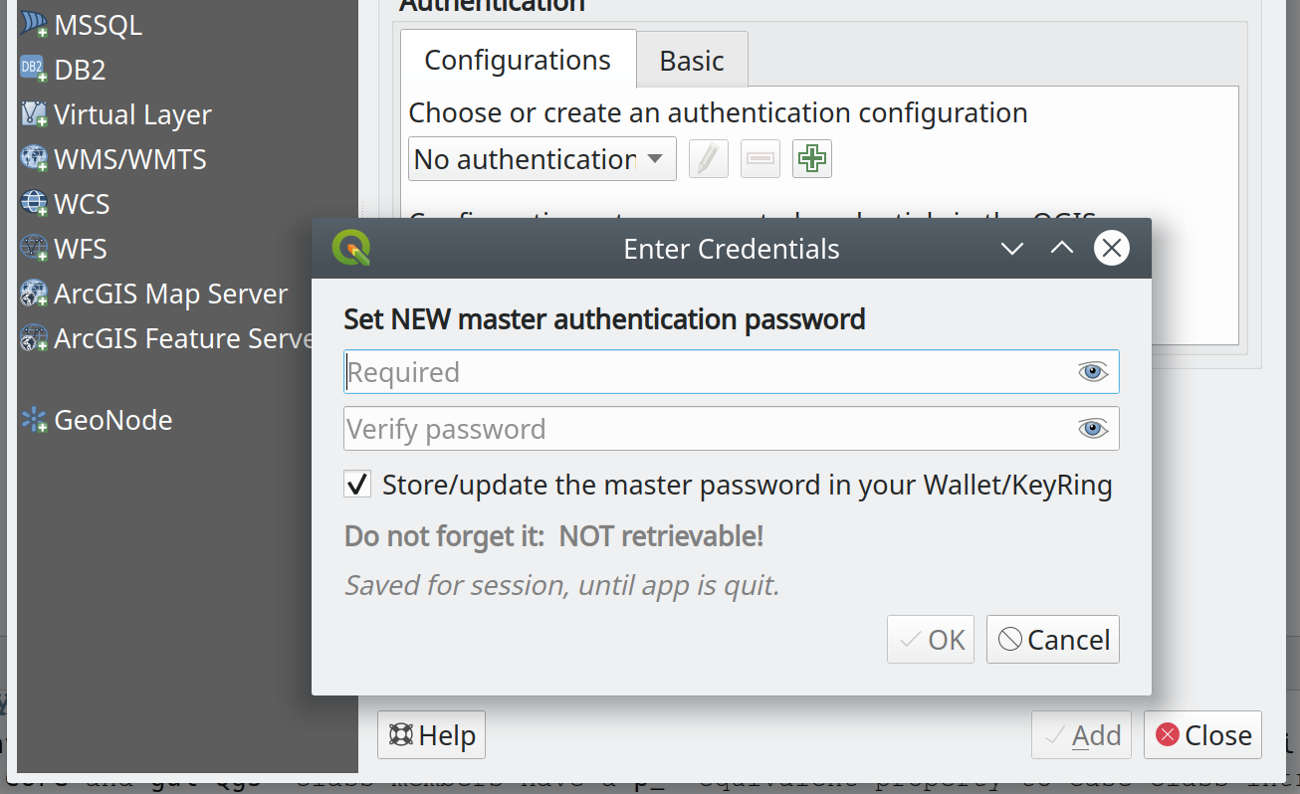Switch to the Basic authentication tab
The image size is (1300, 794).
(x=692, y=61)
